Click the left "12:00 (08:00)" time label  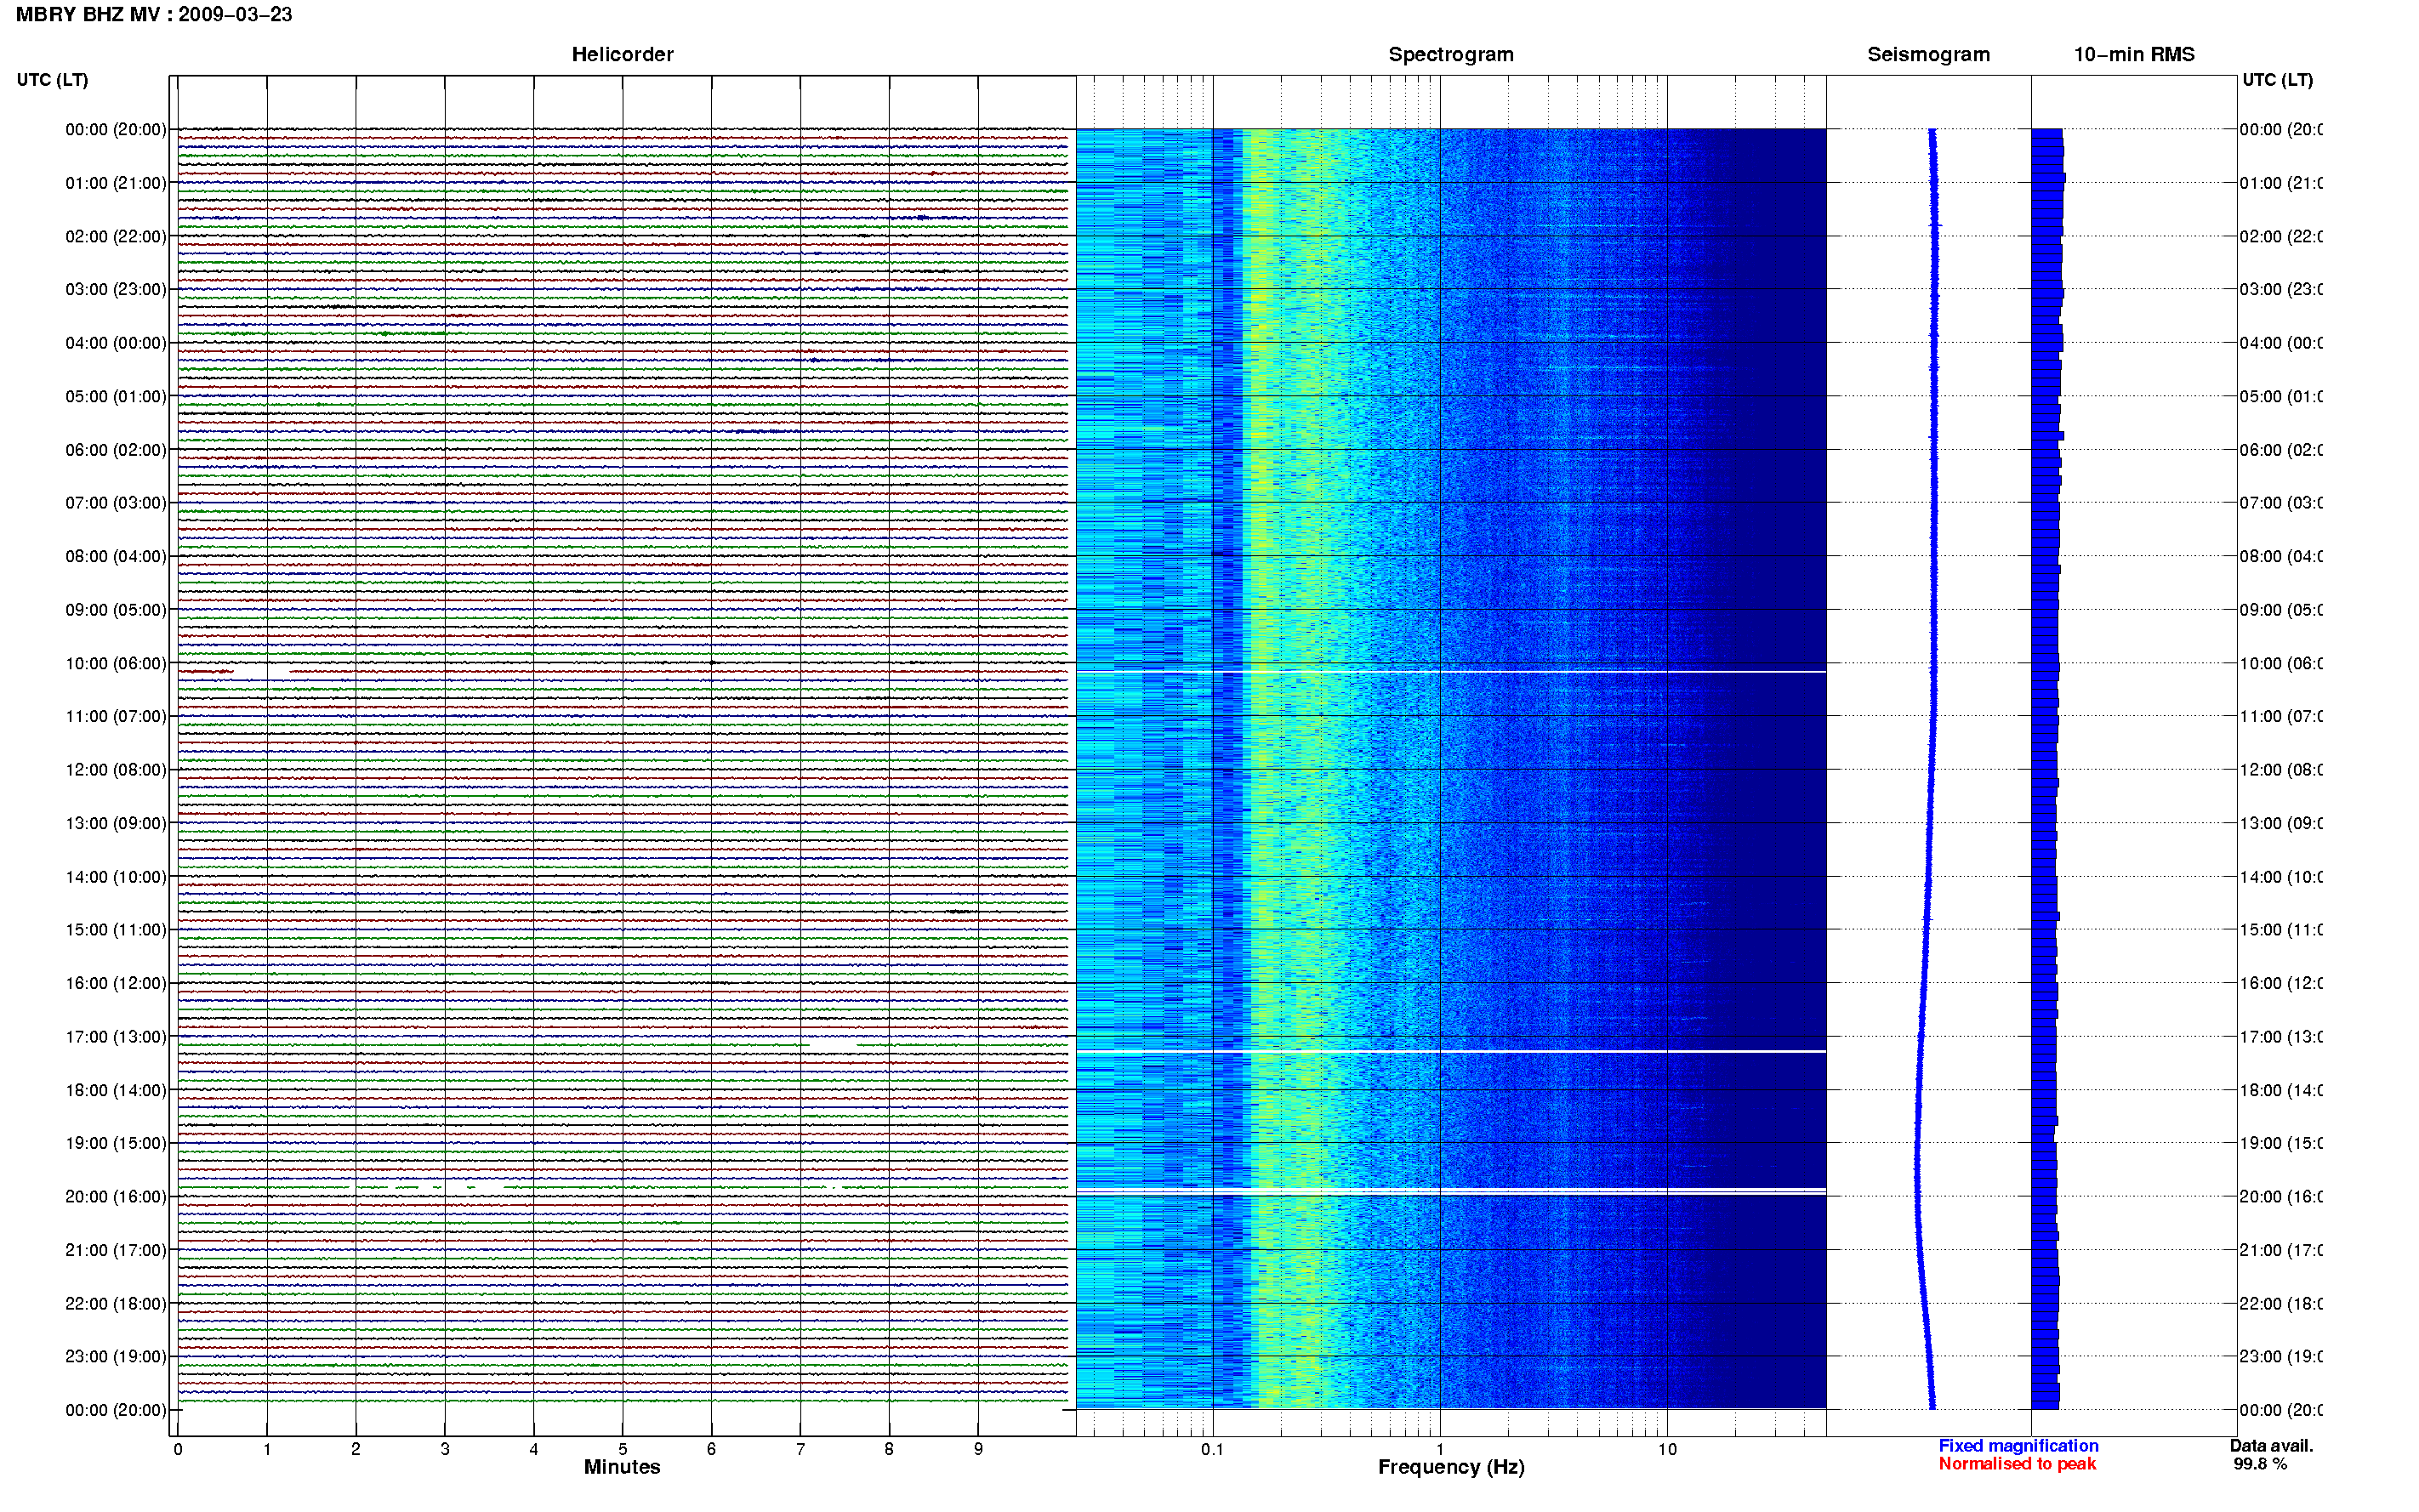tap(116, 770)
